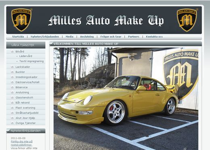Select Frågor och Svar in the navigation bar
This screenshot has height=150, width=210.
(111, 36)
